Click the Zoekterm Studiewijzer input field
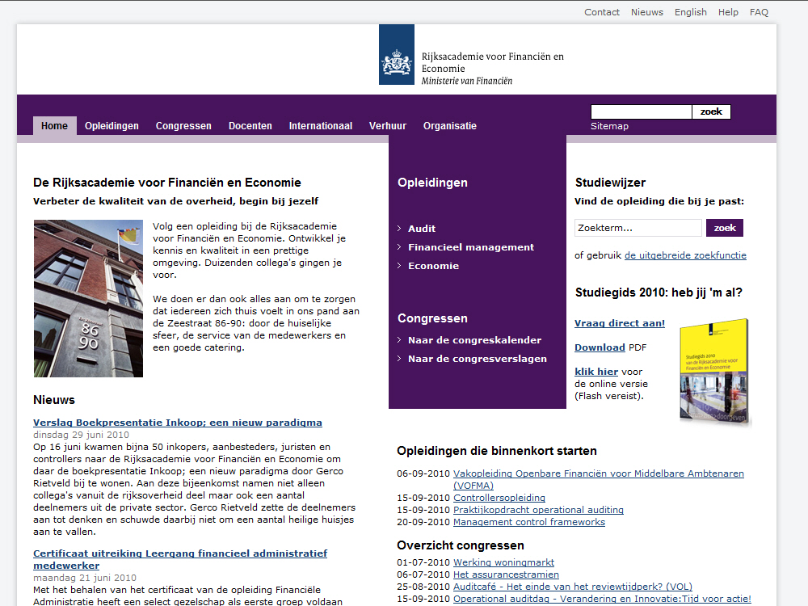Viewport: 808px width, 606px height. [x=638, y=228]
